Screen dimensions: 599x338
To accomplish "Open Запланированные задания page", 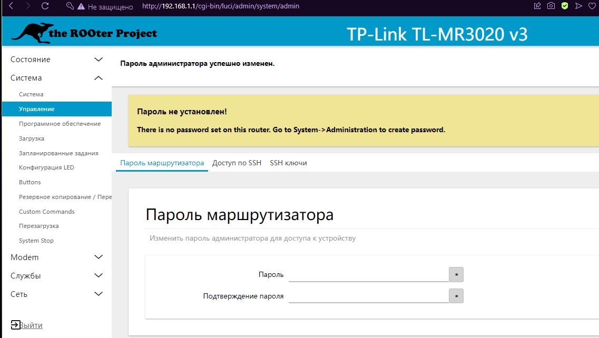I will [58, 153].
